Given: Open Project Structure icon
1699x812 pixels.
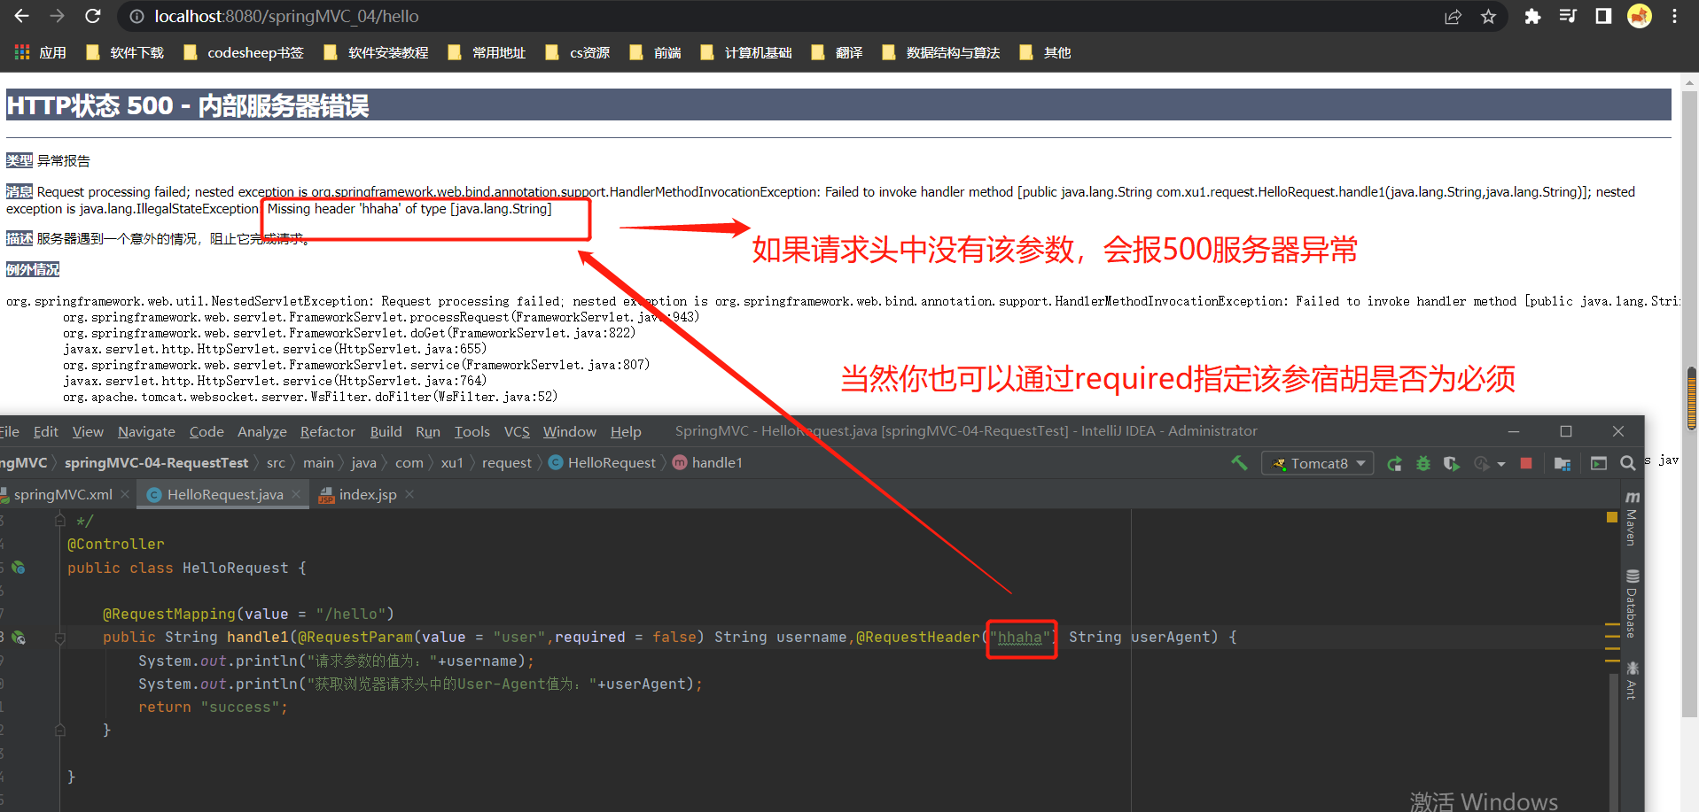Looking at the screenshot, I should [x=1563, y=463].
